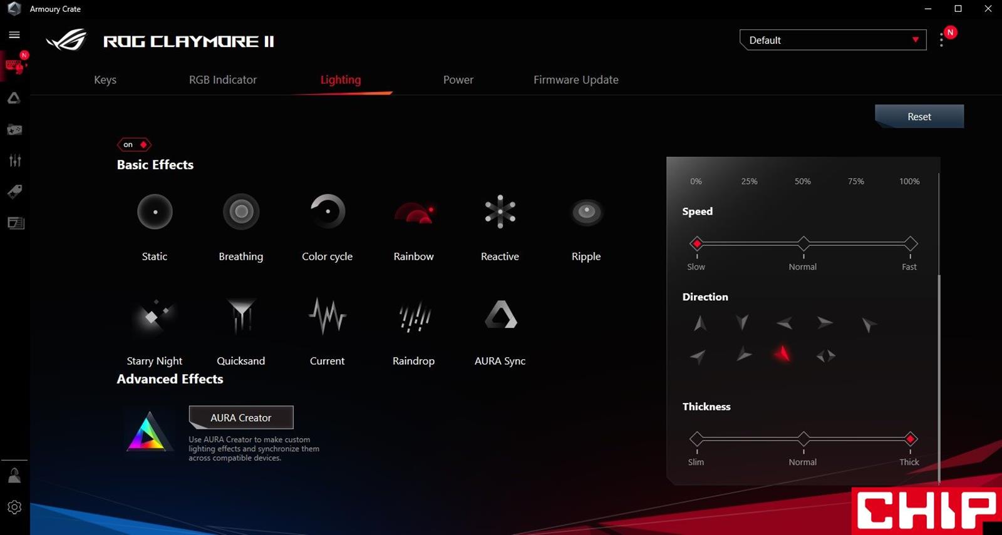This screenshot has width=1002, height=535.
Task: Set direction to the right arrow
Action: (825, 323)
